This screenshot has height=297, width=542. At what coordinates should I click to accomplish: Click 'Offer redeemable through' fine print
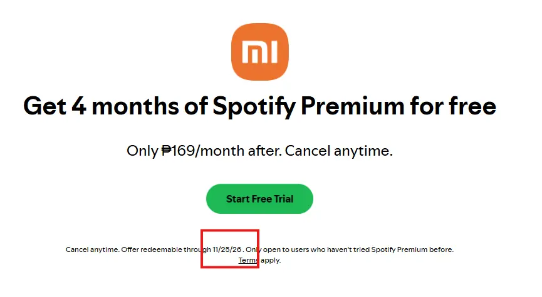pos(166,249)
